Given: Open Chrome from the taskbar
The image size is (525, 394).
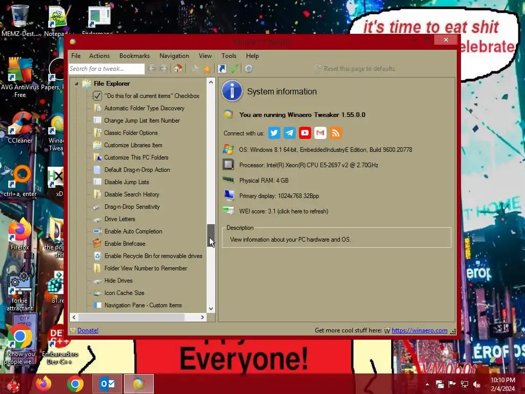Looking at the screenshot, I should point(75,384).
